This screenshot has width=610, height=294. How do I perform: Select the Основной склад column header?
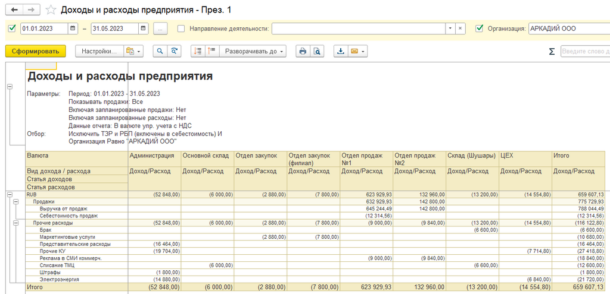point(207,159)
